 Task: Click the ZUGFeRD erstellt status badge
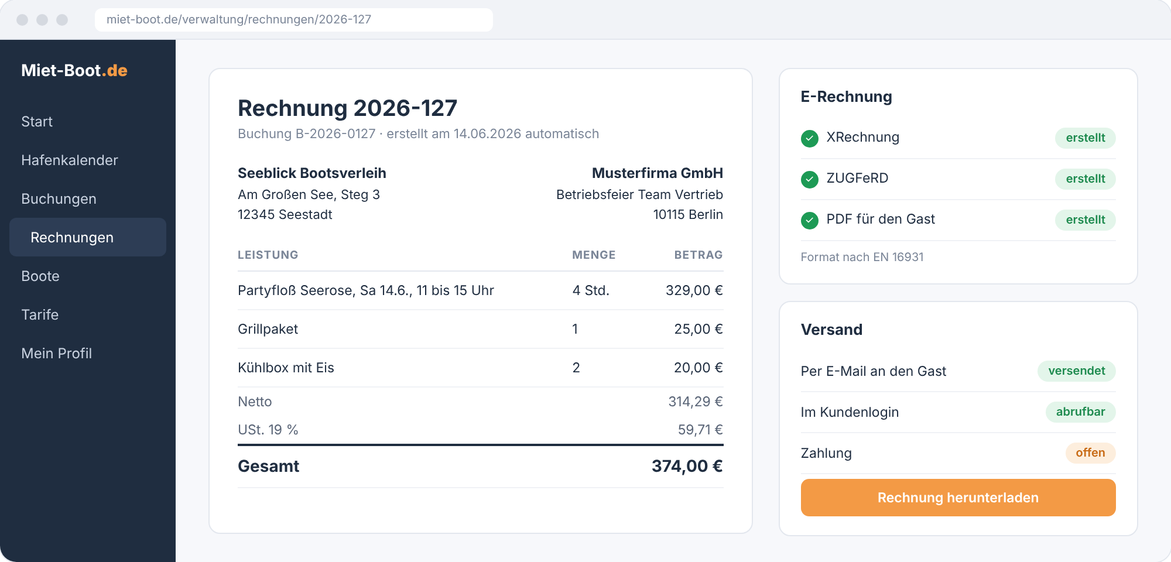[1085, 179]
